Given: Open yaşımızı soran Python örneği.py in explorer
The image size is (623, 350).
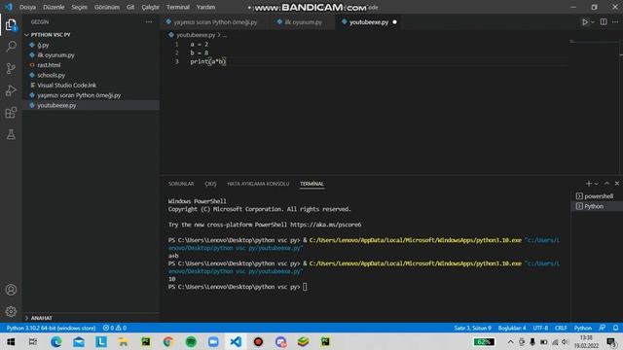Looking at the screenshot, I should [x=79, y=95].
